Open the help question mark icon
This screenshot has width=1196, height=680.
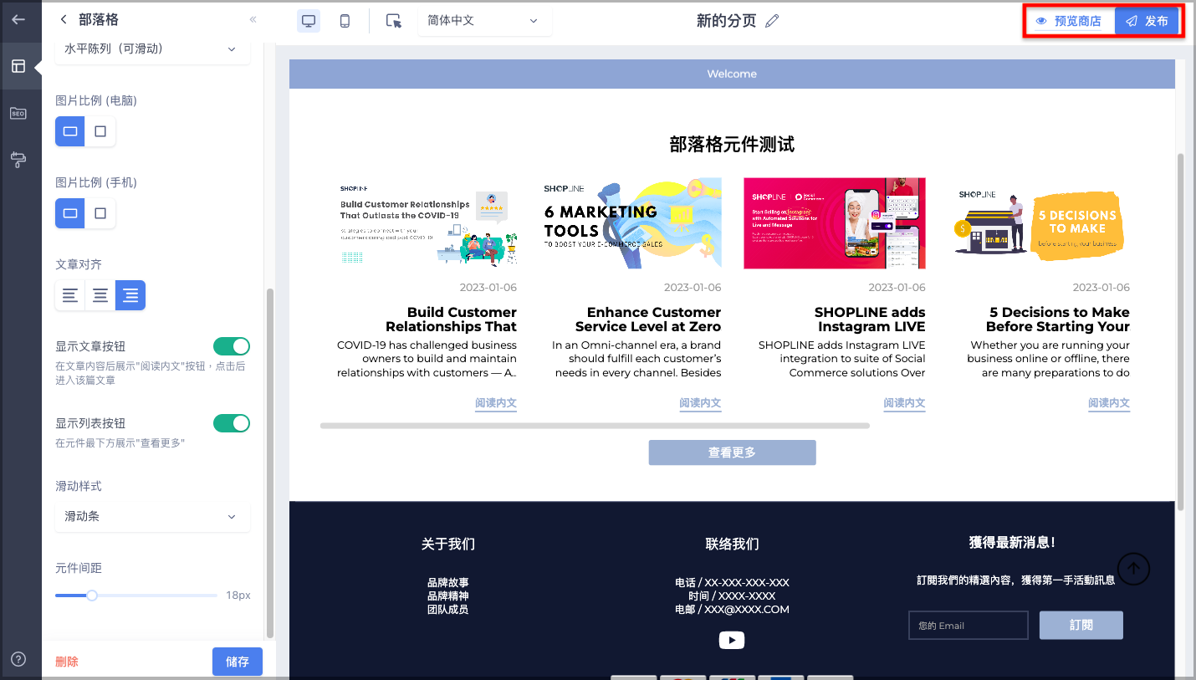tap(18, 659)
